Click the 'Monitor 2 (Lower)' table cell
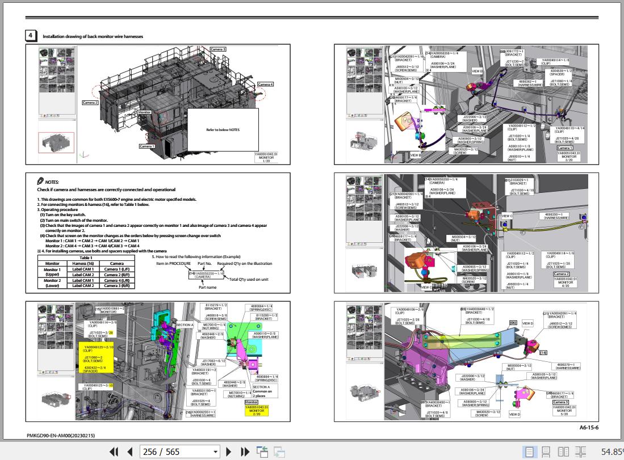 (x=52, y=282)
